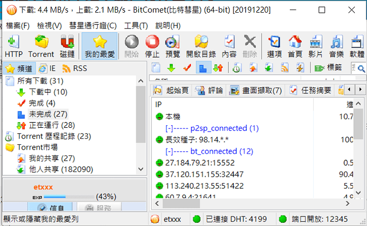
Task: Click the green-red arrows active filter icon
Action: (218, 68)
